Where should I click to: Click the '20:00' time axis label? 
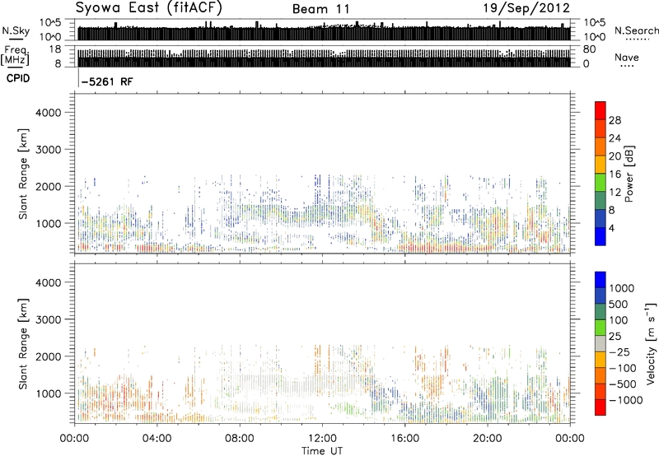(x=488, y=439)
